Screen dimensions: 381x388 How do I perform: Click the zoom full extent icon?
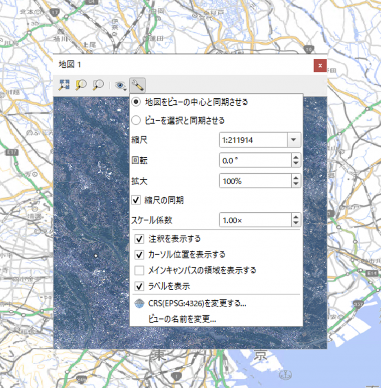click(x=64, y=85)
